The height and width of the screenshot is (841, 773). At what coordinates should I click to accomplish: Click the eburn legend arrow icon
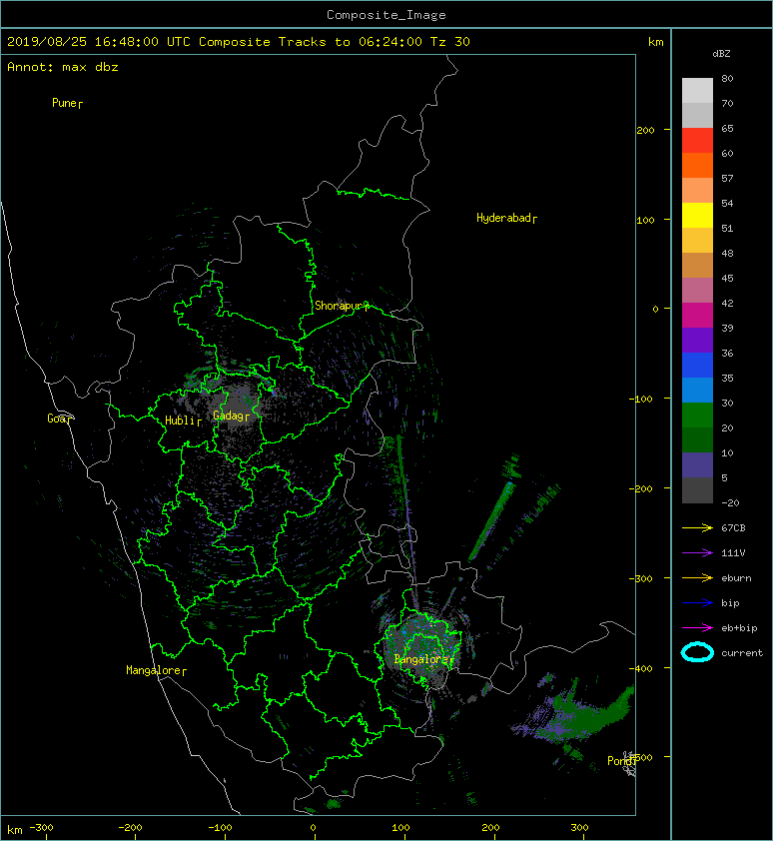[697, 577]
